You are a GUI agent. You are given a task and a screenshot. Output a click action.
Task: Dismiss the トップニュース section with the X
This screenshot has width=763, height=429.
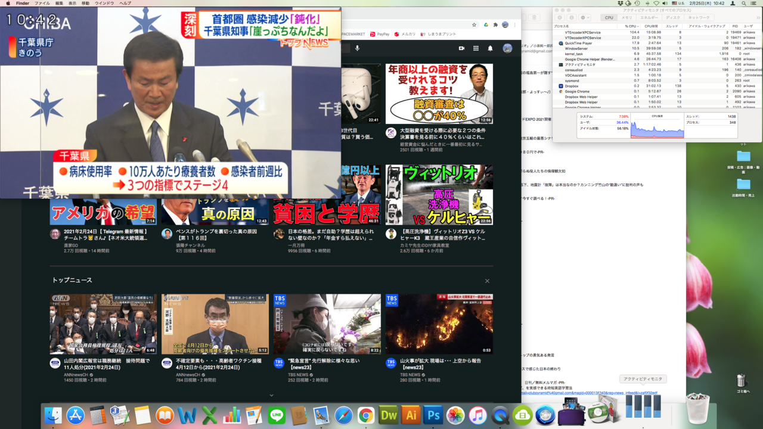tap(487, 281)
